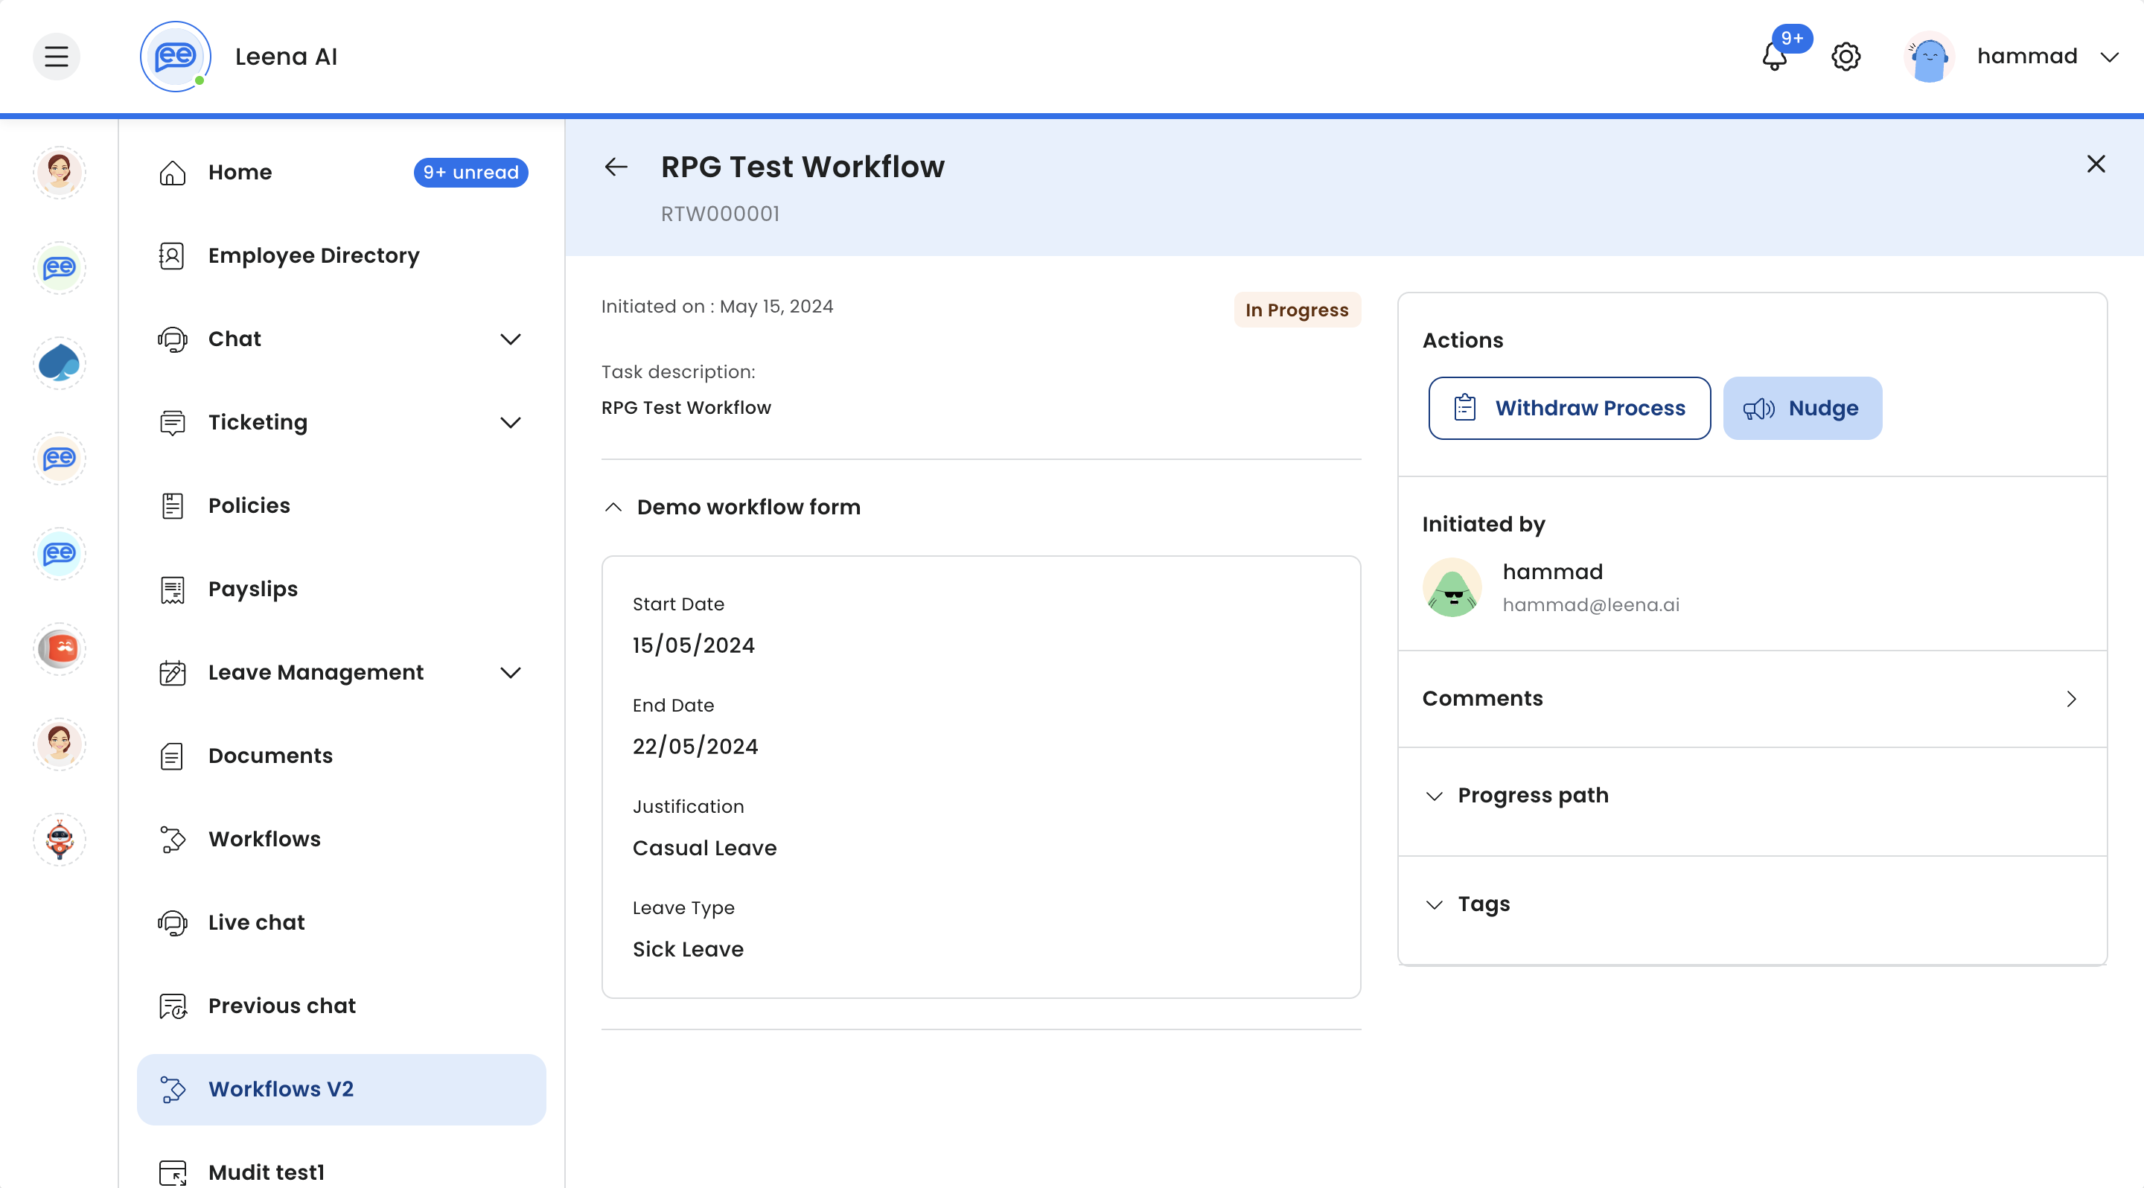Expand the Progress path section
The width and height of the screenshot is (2144, 1188).
point(1434,795)
